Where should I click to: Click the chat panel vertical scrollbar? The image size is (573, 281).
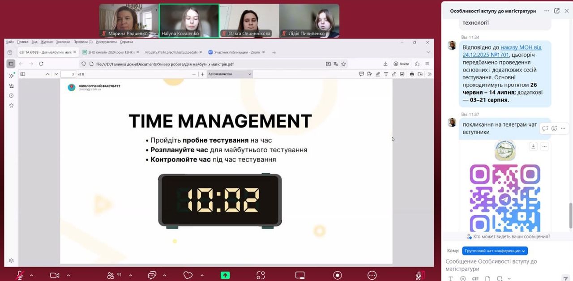(570, 215)
